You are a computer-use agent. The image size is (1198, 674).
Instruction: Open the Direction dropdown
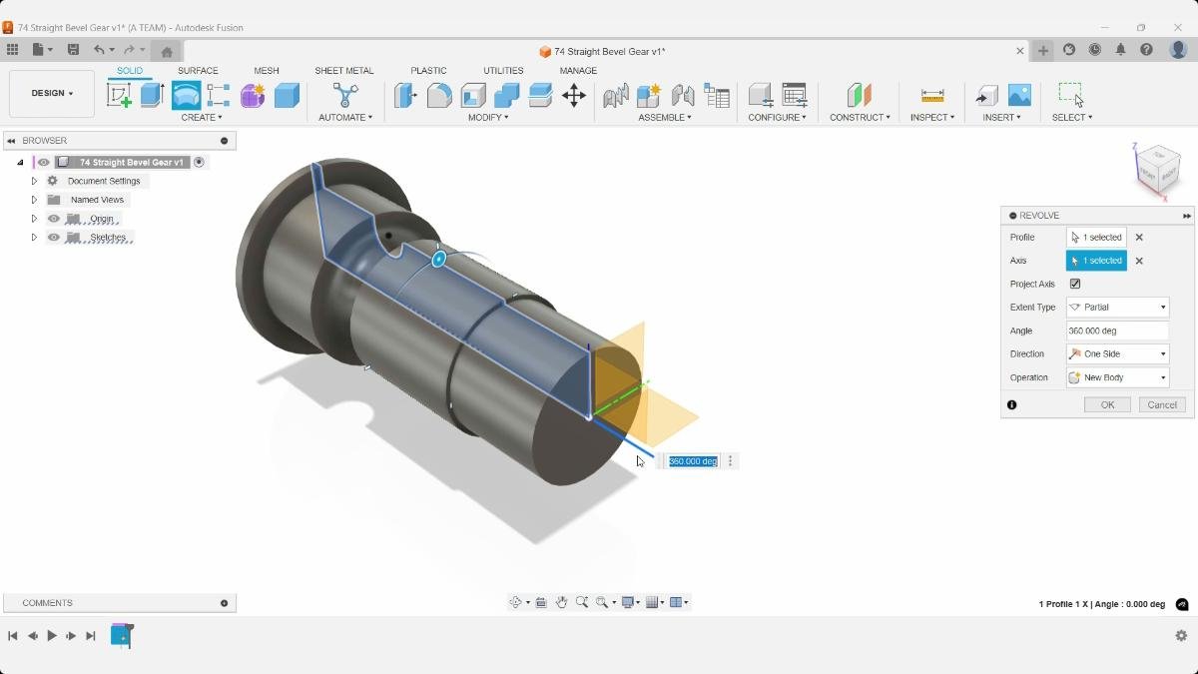tap(1117, 353)
